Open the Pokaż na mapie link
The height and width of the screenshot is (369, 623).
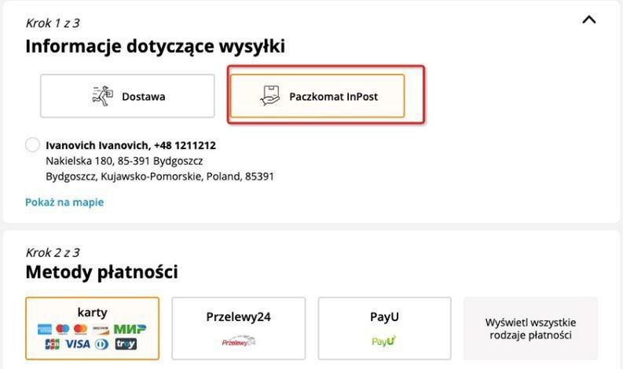tap(64, 202)
